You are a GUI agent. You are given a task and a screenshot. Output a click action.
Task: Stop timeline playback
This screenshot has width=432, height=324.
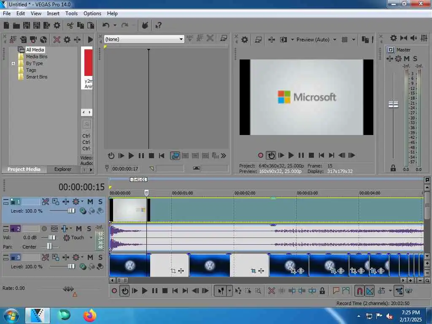[x=165, y=291]
